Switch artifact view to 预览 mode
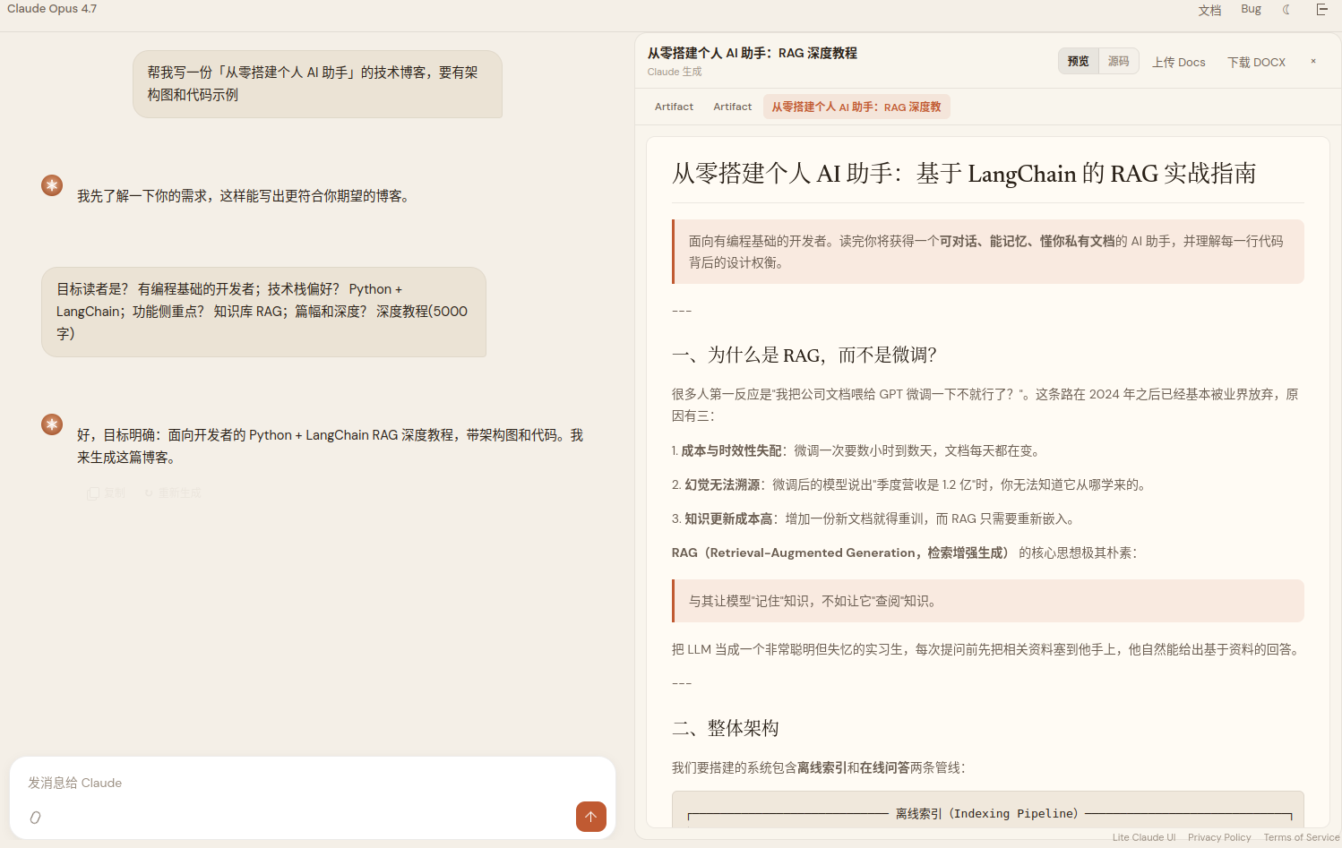This screenshot has width=1342, height=848. (x=1079, y=62)
